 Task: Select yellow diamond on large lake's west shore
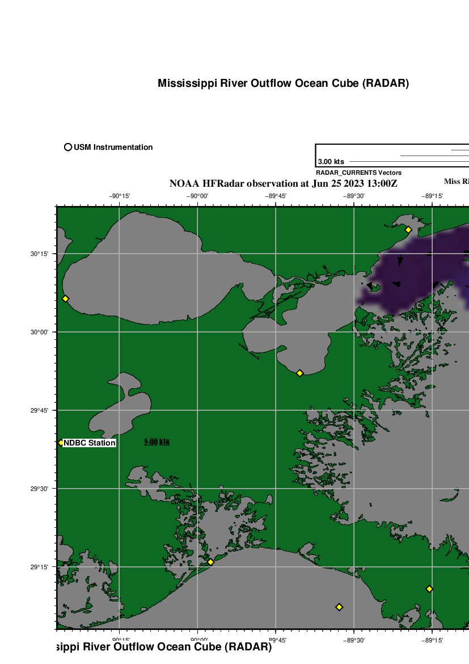coord(65,299)
